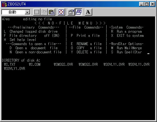
Task: Open the Font settings 'A' icon
Action: point(88,12)
